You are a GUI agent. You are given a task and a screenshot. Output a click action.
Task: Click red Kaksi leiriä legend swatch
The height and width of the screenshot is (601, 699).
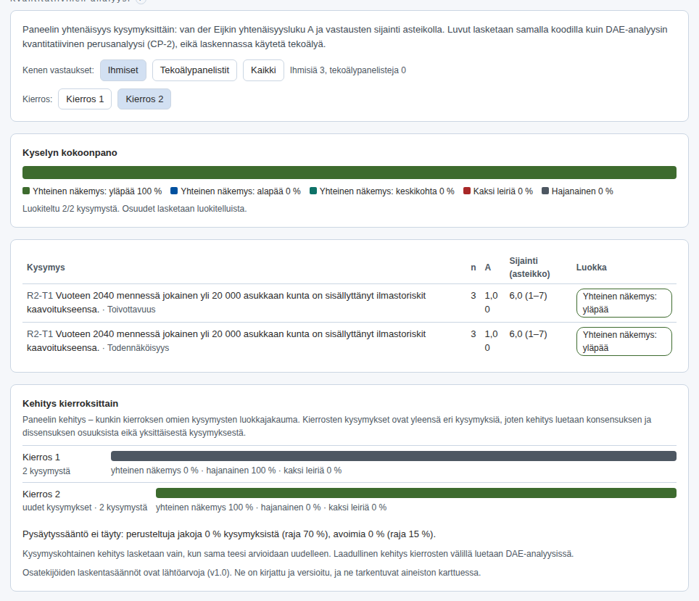pyautogui.click(x=467, y=191)
